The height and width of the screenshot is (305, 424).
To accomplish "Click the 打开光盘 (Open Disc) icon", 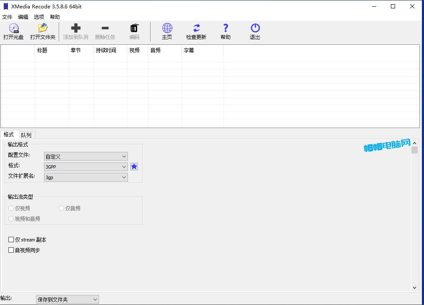I will pyautogui.click(x=13, y=28).
